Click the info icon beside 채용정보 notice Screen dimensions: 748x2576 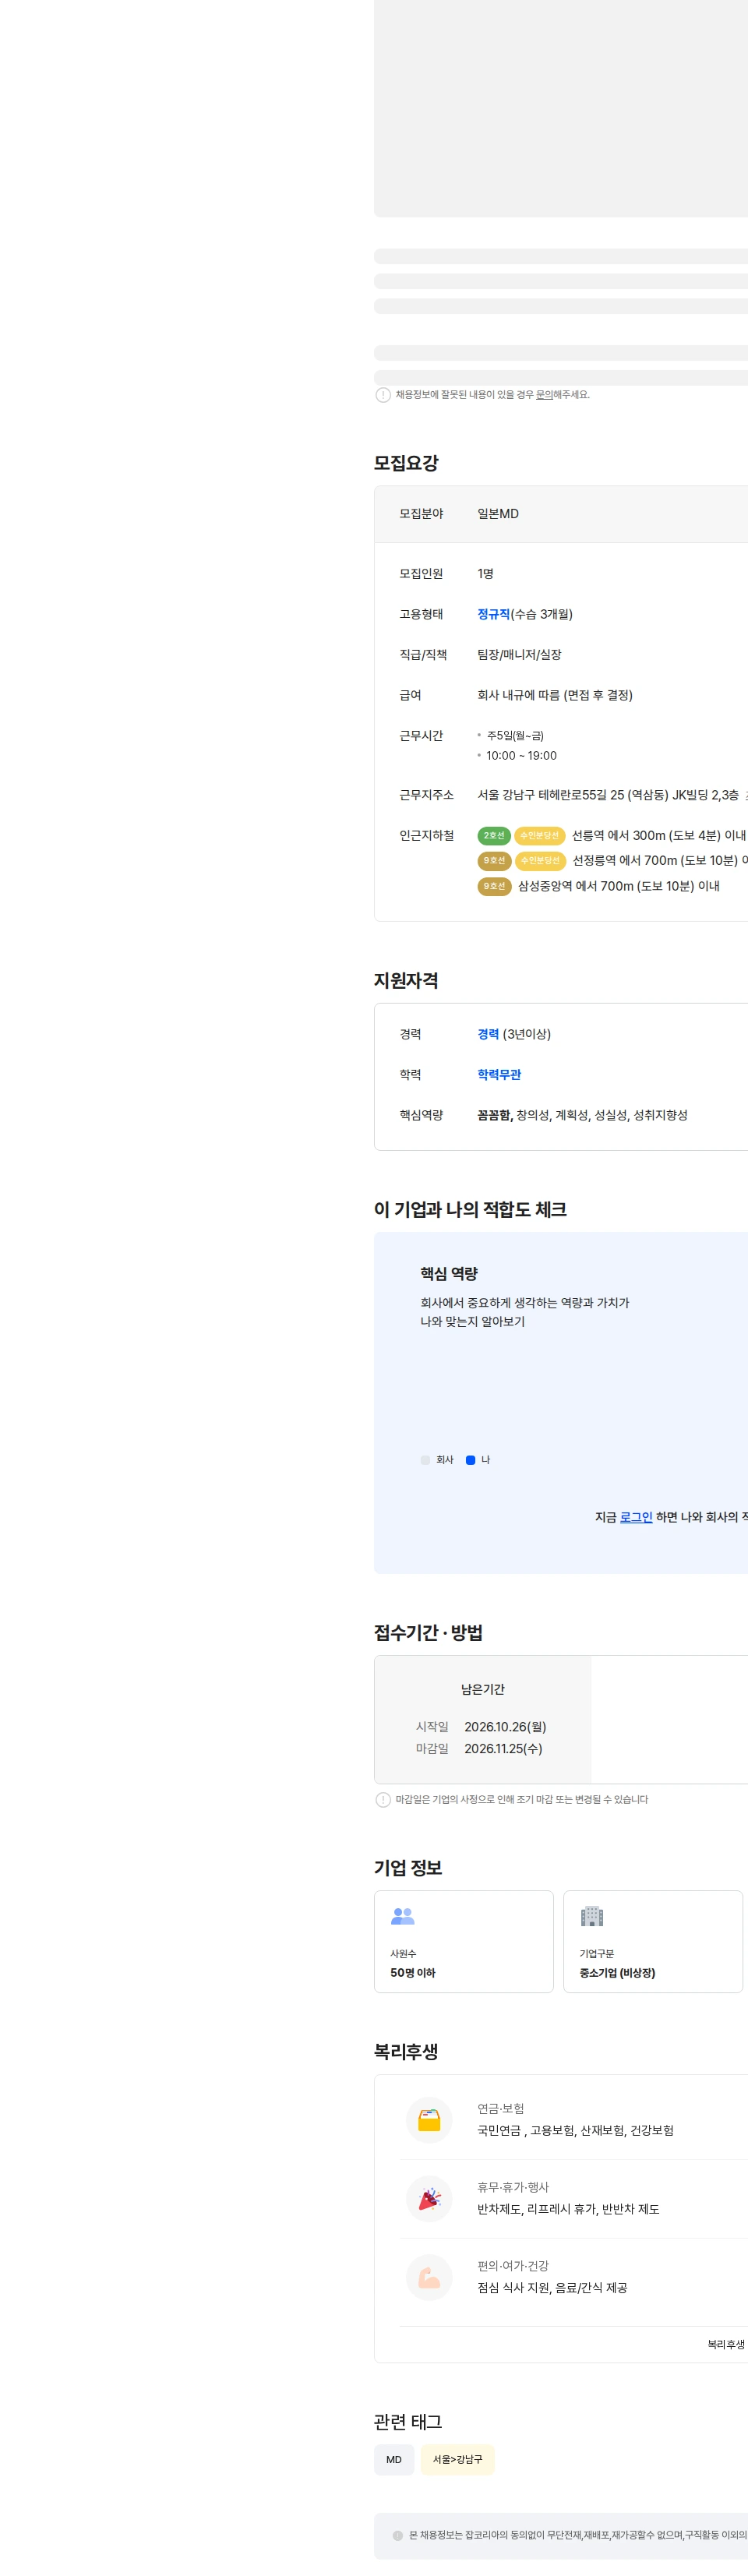click(383, 395)
